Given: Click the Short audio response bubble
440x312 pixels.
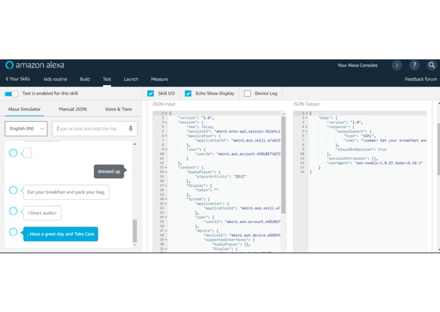Looking at the screenshot, I should (x=42, y=213).
